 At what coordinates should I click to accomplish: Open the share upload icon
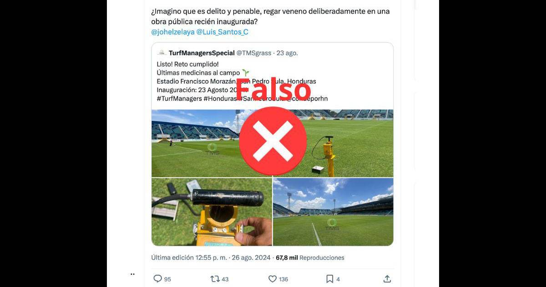tap(387, 279)
